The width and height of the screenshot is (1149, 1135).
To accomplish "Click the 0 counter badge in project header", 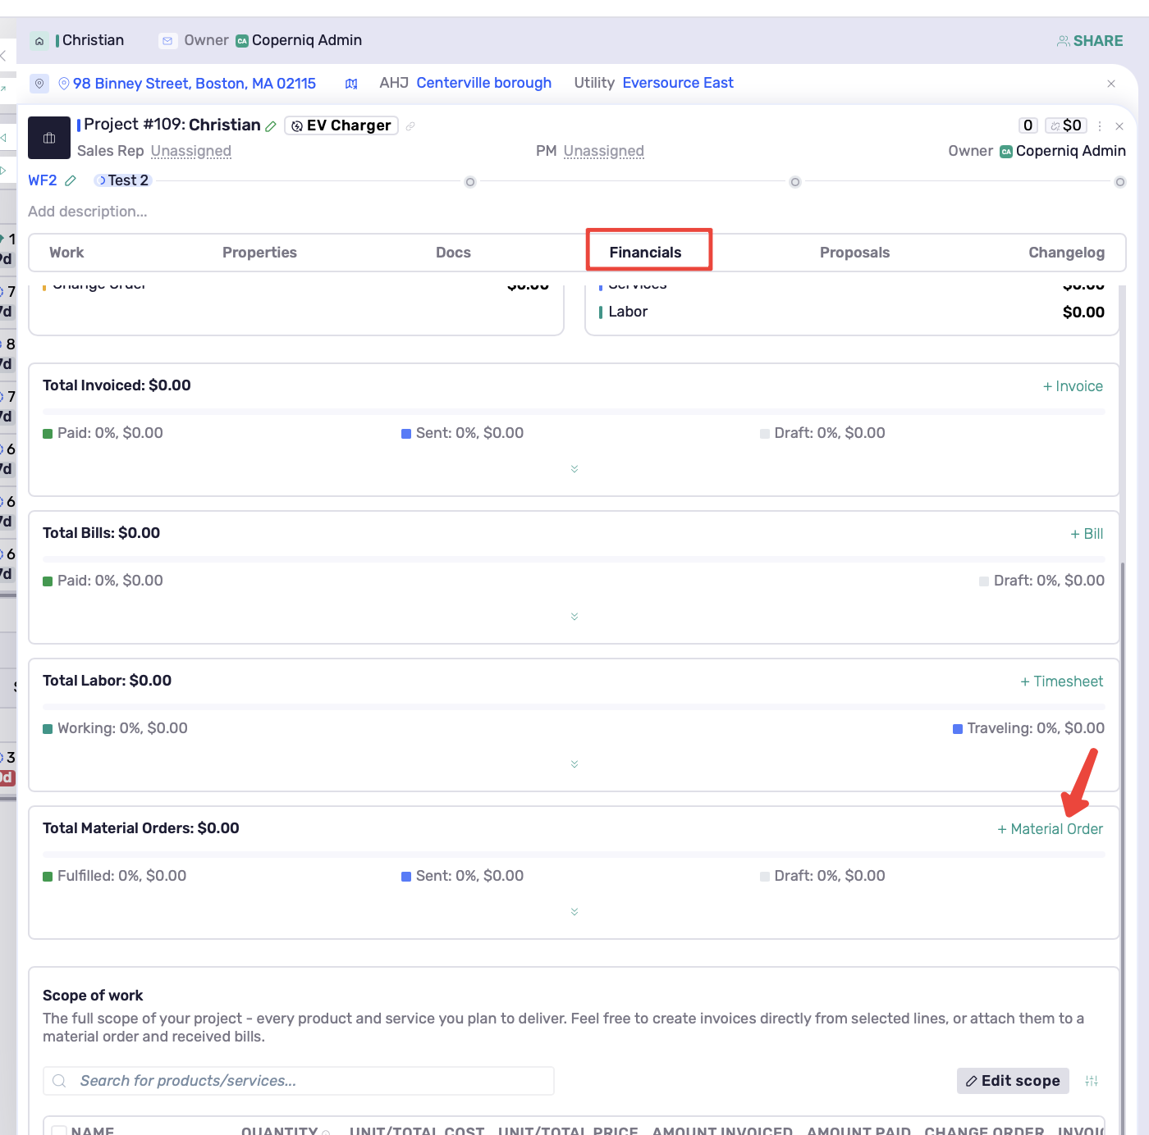I will coord(1028,125).
